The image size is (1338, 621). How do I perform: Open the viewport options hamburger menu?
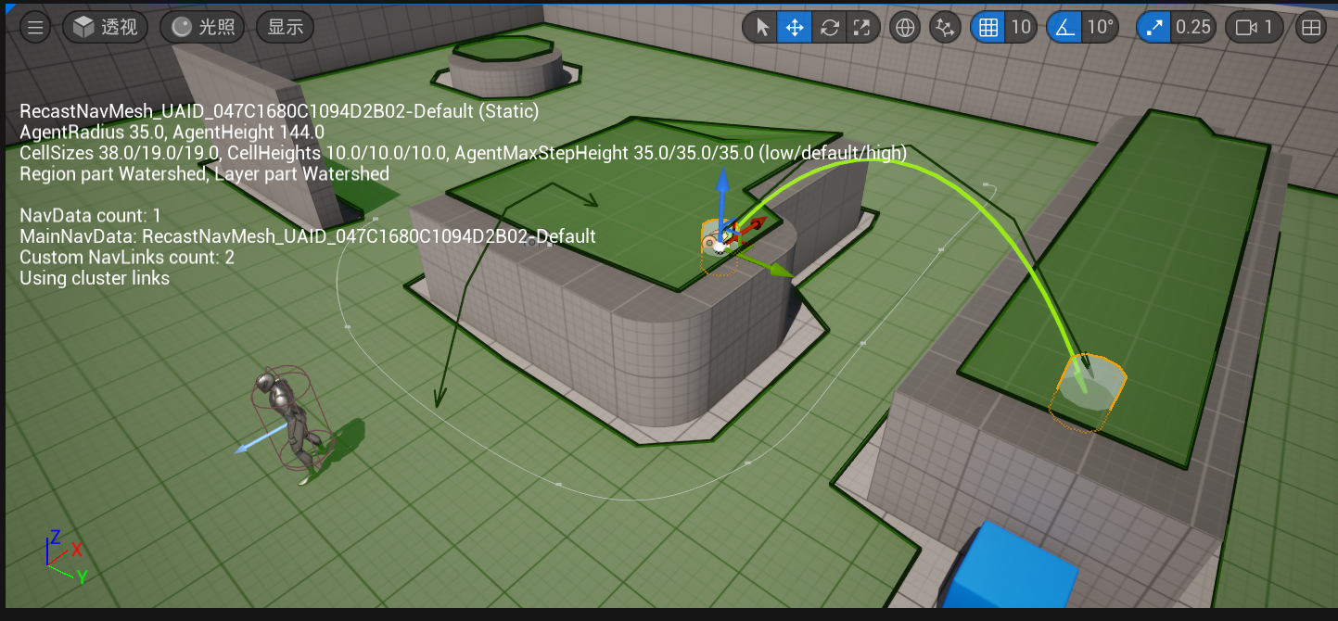pos(35,27)
